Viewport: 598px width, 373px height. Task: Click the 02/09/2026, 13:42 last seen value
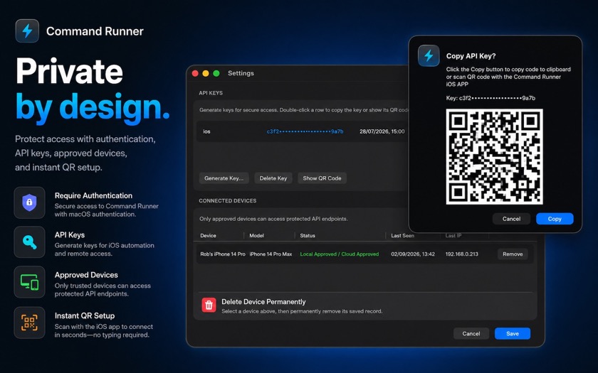pyautogui.click(x=413, y=254)
